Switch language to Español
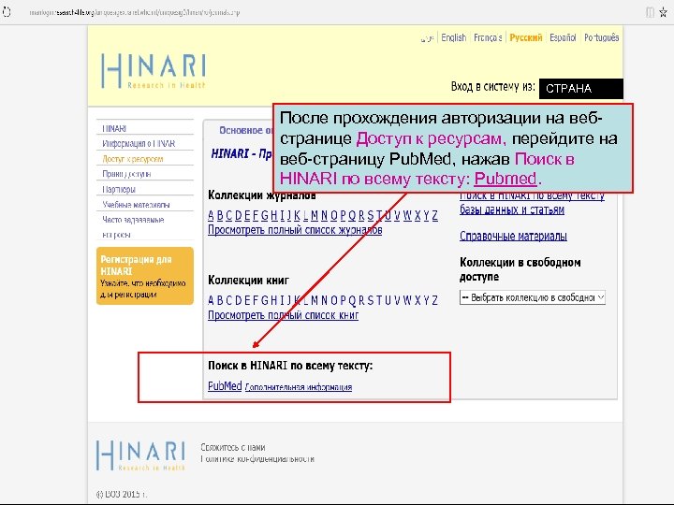This screenshot has width=674, height=505. pyautogui.click(x=563, y=37)
